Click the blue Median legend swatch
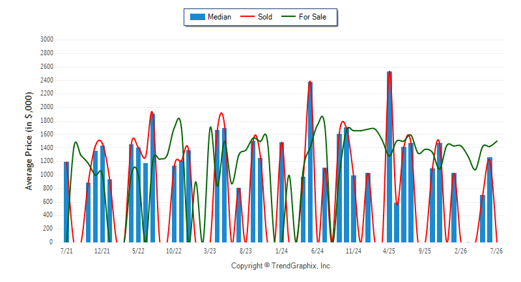521x282 pixels. 197,17
